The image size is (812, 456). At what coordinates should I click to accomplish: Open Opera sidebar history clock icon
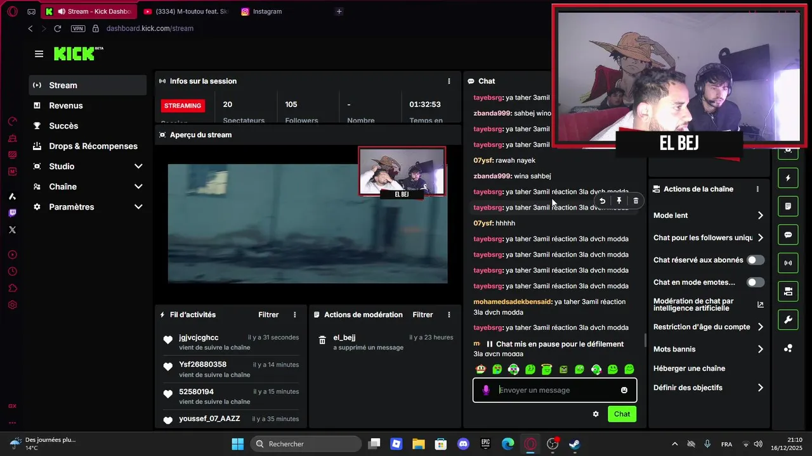(x=12, y=272)
